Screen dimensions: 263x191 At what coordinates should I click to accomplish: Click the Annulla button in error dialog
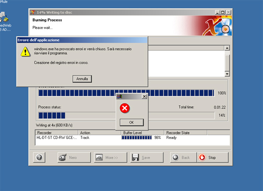(82, 79)
